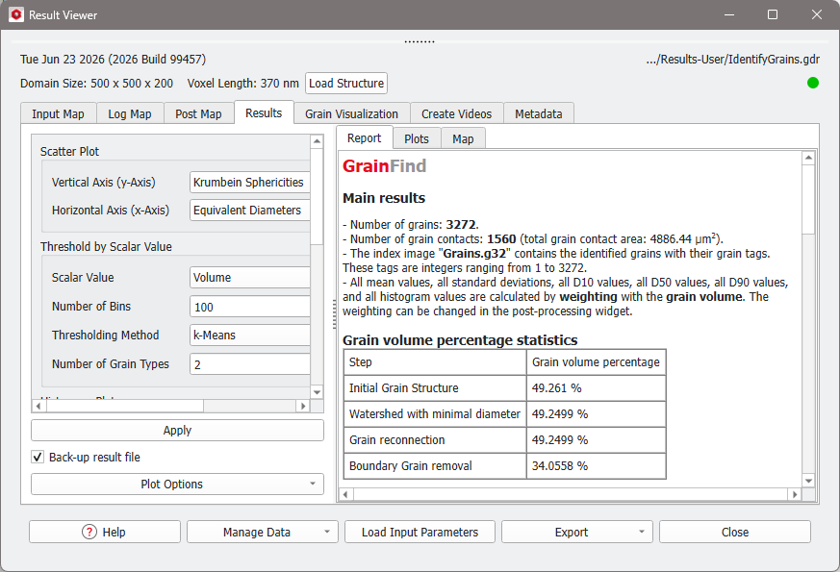This screenshot has width=840, height=572.
Task: Click Threshold by Scalar Value label
Action: [106, 247]
